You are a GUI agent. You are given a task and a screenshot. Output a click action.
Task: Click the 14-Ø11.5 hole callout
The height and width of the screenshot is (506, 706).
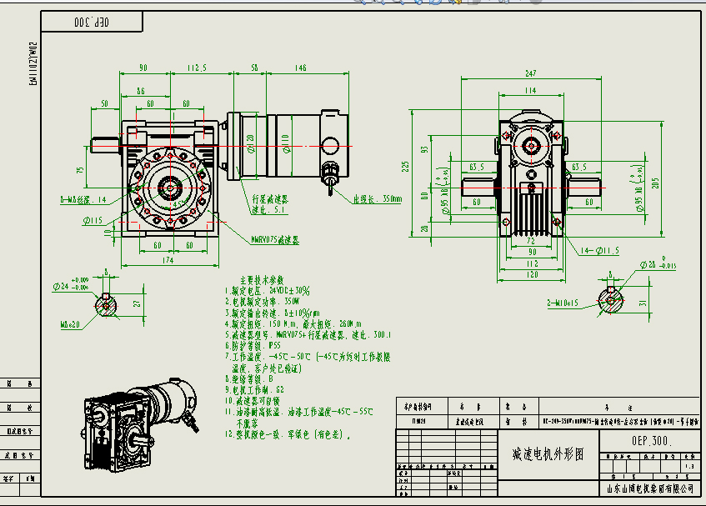tap(599, 251)
